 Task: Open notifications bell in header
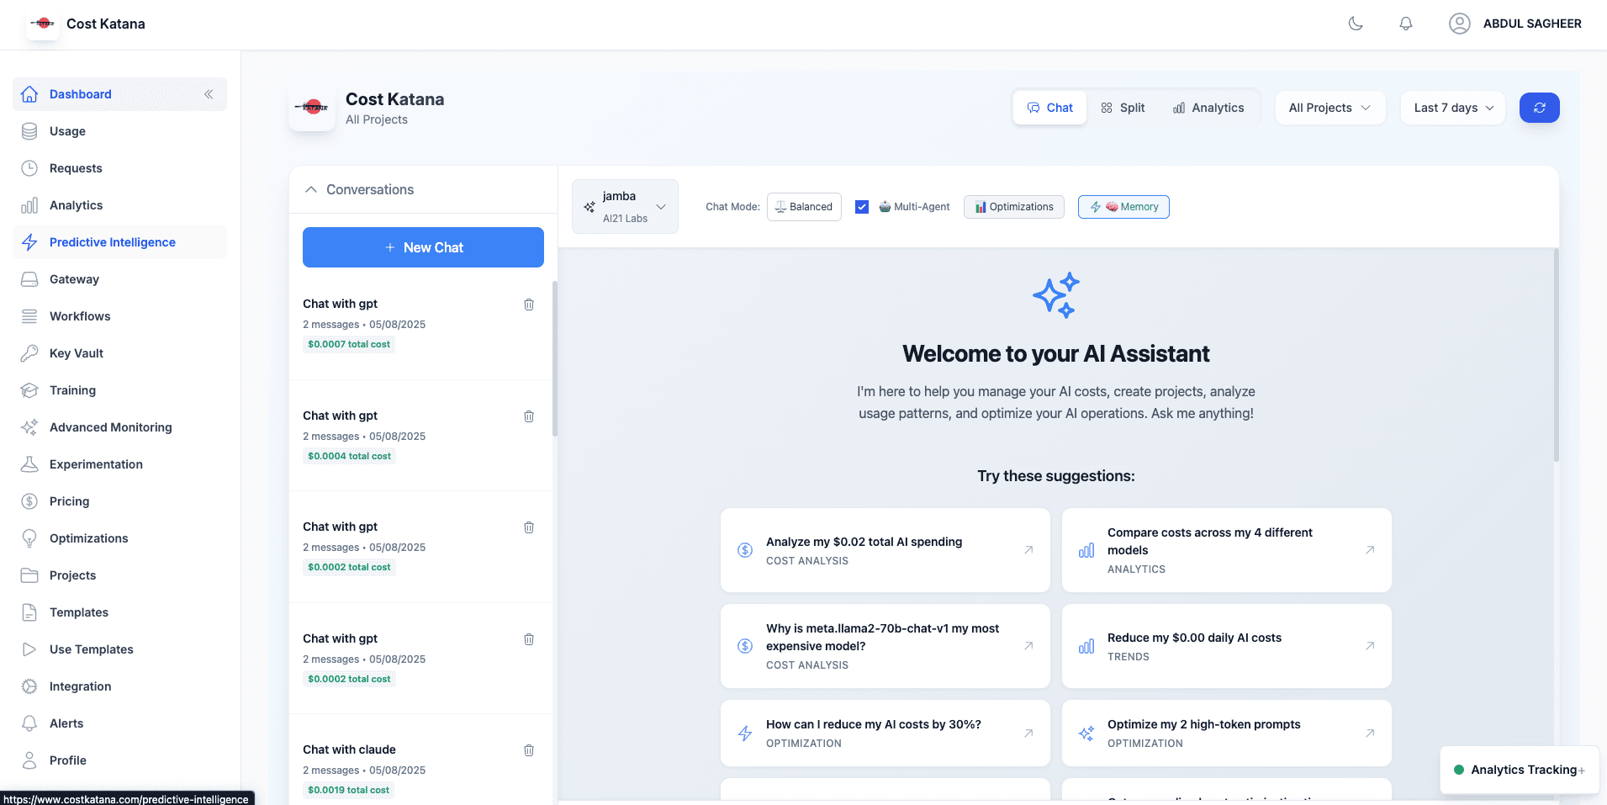pos(1405,24)
